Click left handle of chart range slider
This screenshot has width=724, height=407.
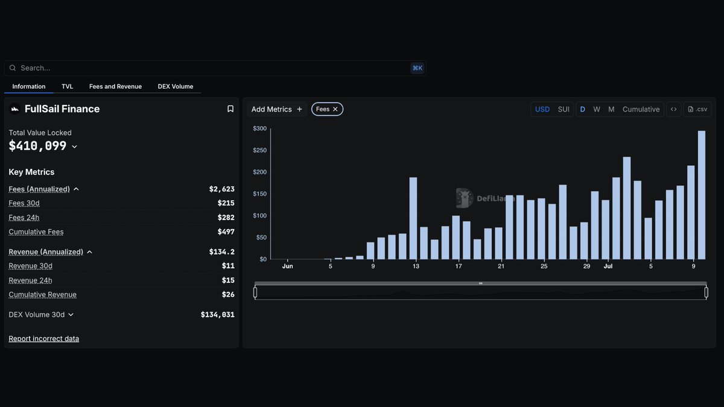(x=255, y=292)
